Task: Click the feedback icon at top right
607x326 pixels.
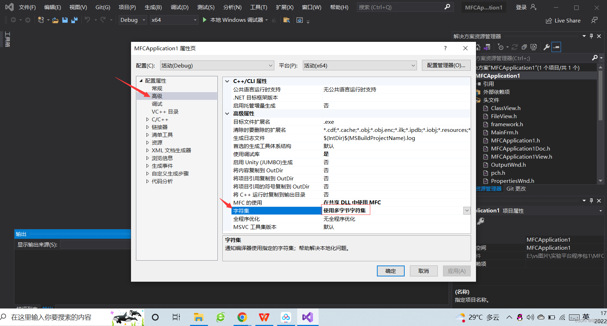Action: tap(594, 20)
